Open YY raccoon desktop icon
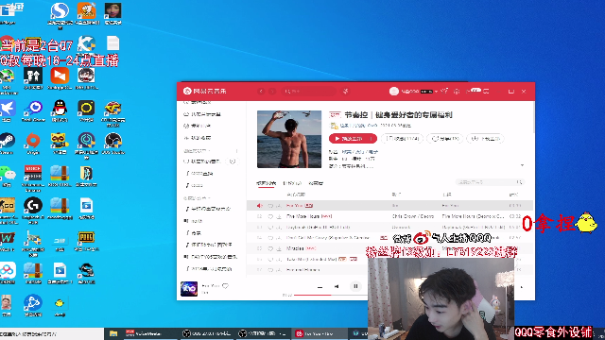This screenshot has height=340, width=605. click(60, 143)
